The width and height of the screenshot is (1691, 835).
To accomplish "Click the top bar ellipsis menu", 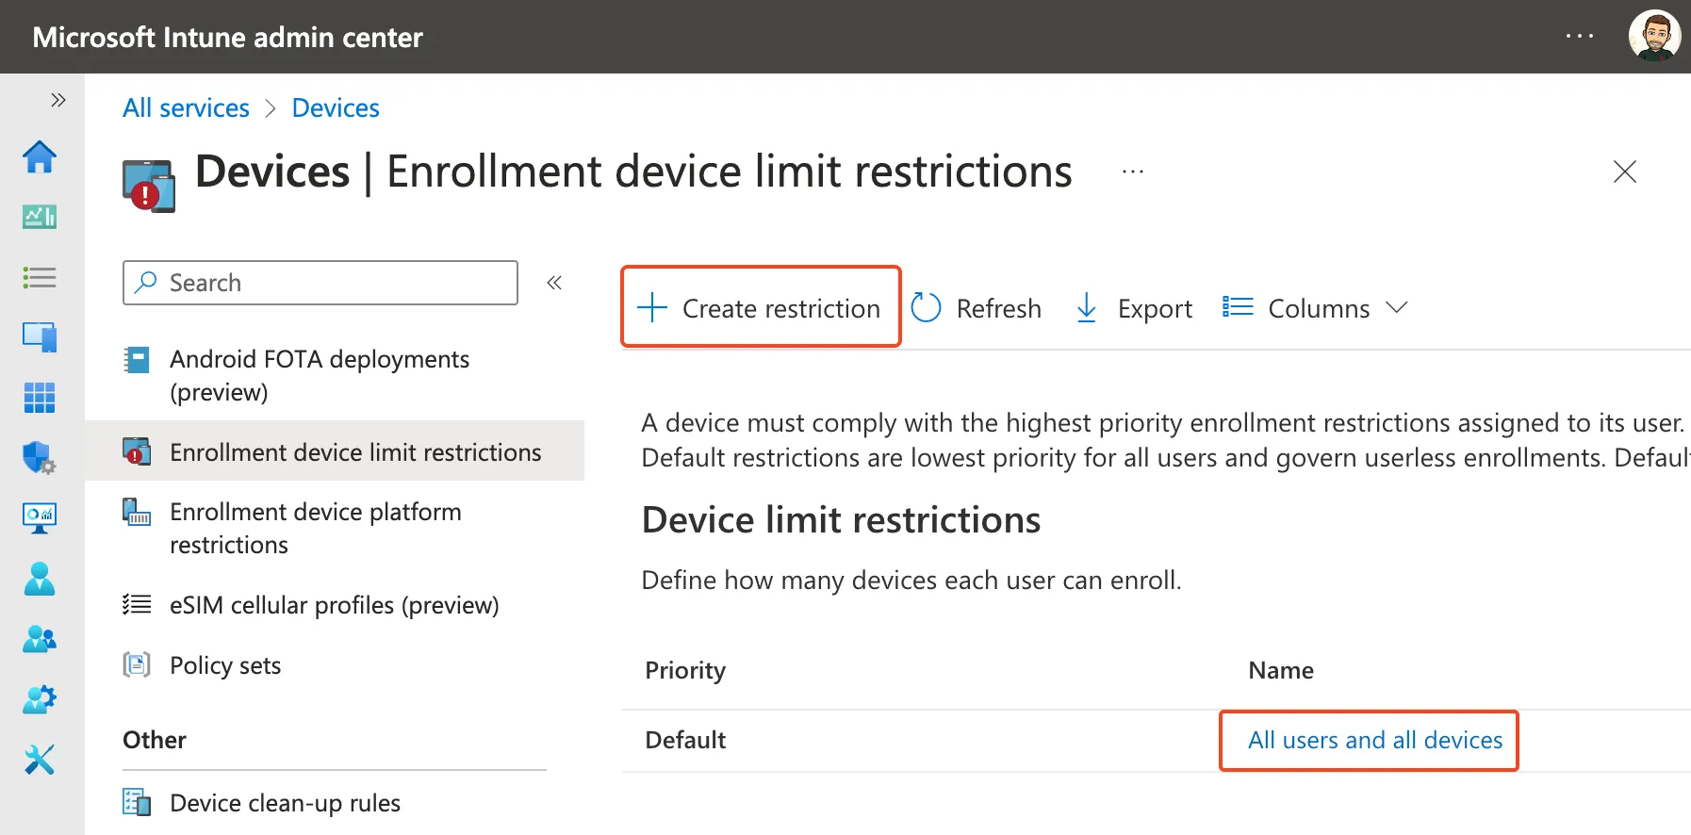I will [1580, 36].
